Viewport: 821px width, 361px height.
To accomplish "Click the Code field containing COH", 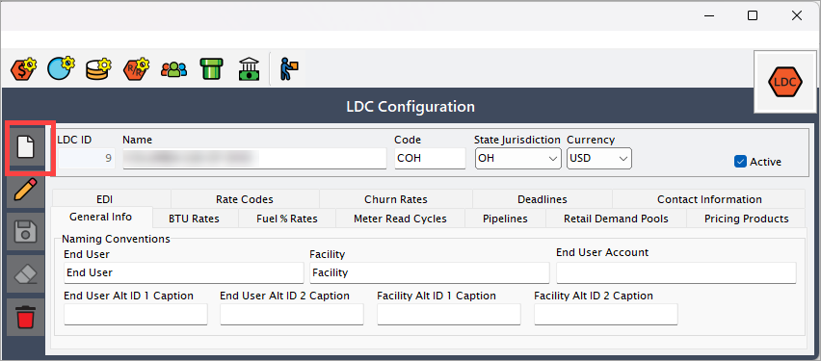I will coord(430,159).
